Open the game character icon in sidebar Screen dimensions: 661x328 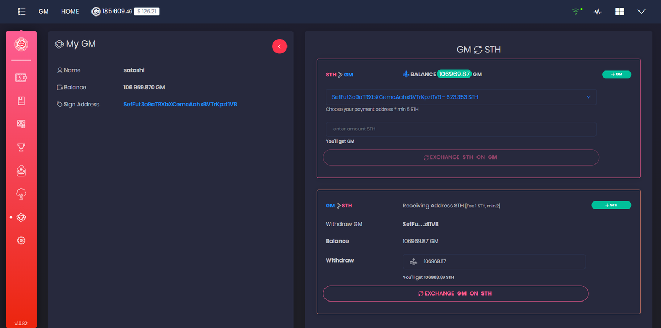pos(21,171)
